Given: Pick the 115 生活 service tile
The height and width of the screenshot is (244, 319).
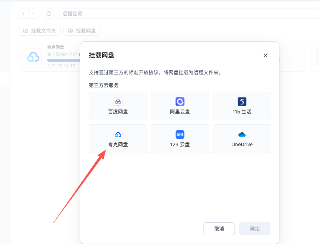Looking at the screenshot, I should [242, 106].
